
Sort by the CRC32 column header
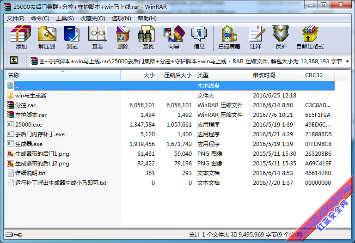(318, 75)
